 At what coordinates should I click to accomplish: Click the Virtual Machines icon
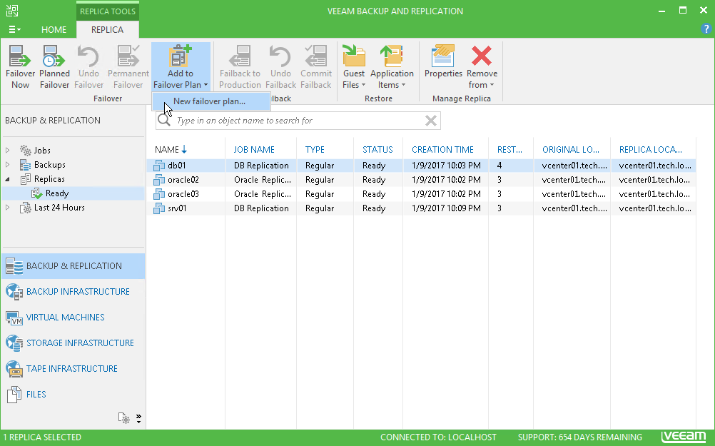point(14,318)
